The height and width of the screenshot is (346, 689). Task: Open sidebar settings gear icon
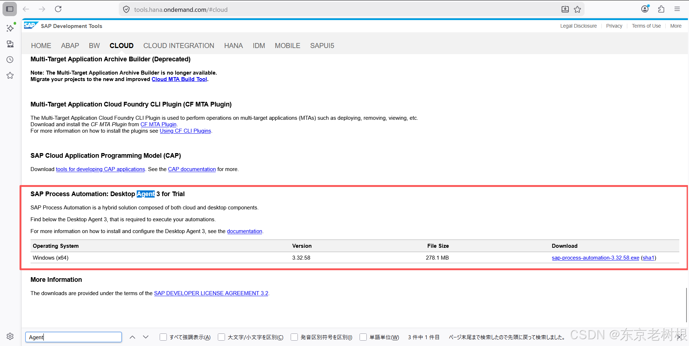(x=10, y=336)
